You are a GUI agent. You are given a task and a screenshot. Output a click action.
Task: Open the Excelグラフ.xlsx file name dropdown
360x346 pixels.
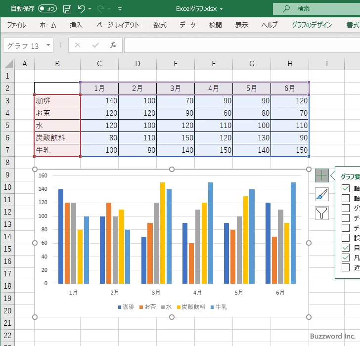(x=222, y=9)
